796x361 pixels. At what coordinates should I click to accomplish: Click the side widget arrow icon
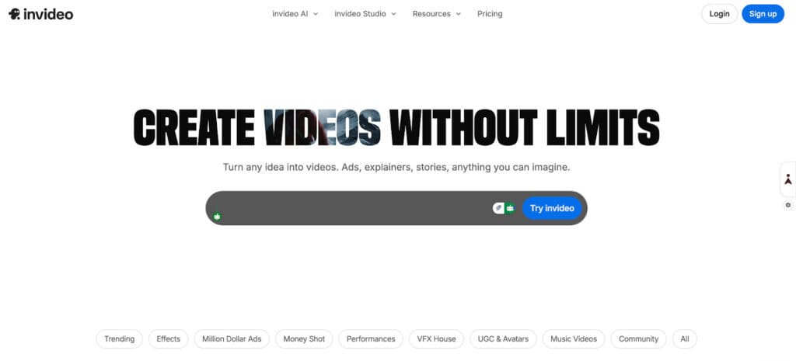point(787,179)
